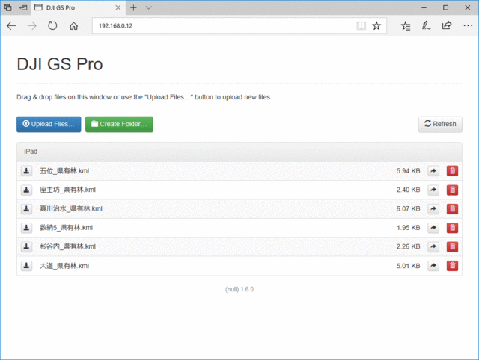Click the Create Folder button

coord(119,125)
